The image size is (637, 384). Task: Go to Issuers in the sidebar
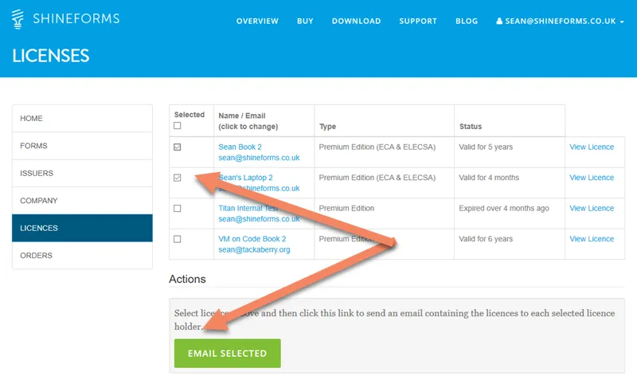tap(83, 173)
